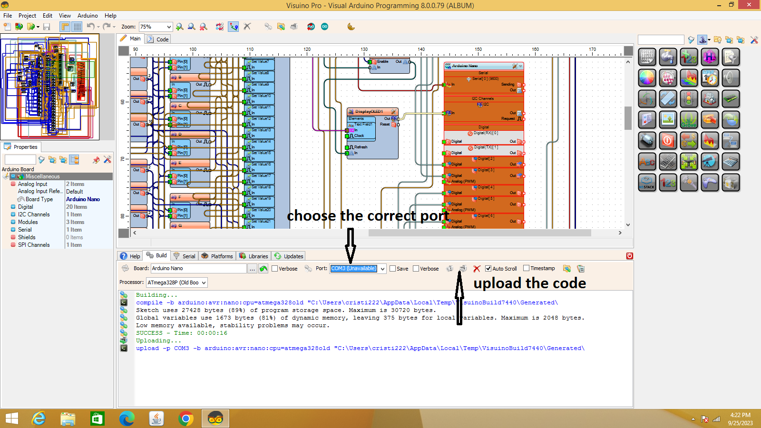
Task: Check the Save checkbox beside Port
Action: coord(393,269)
